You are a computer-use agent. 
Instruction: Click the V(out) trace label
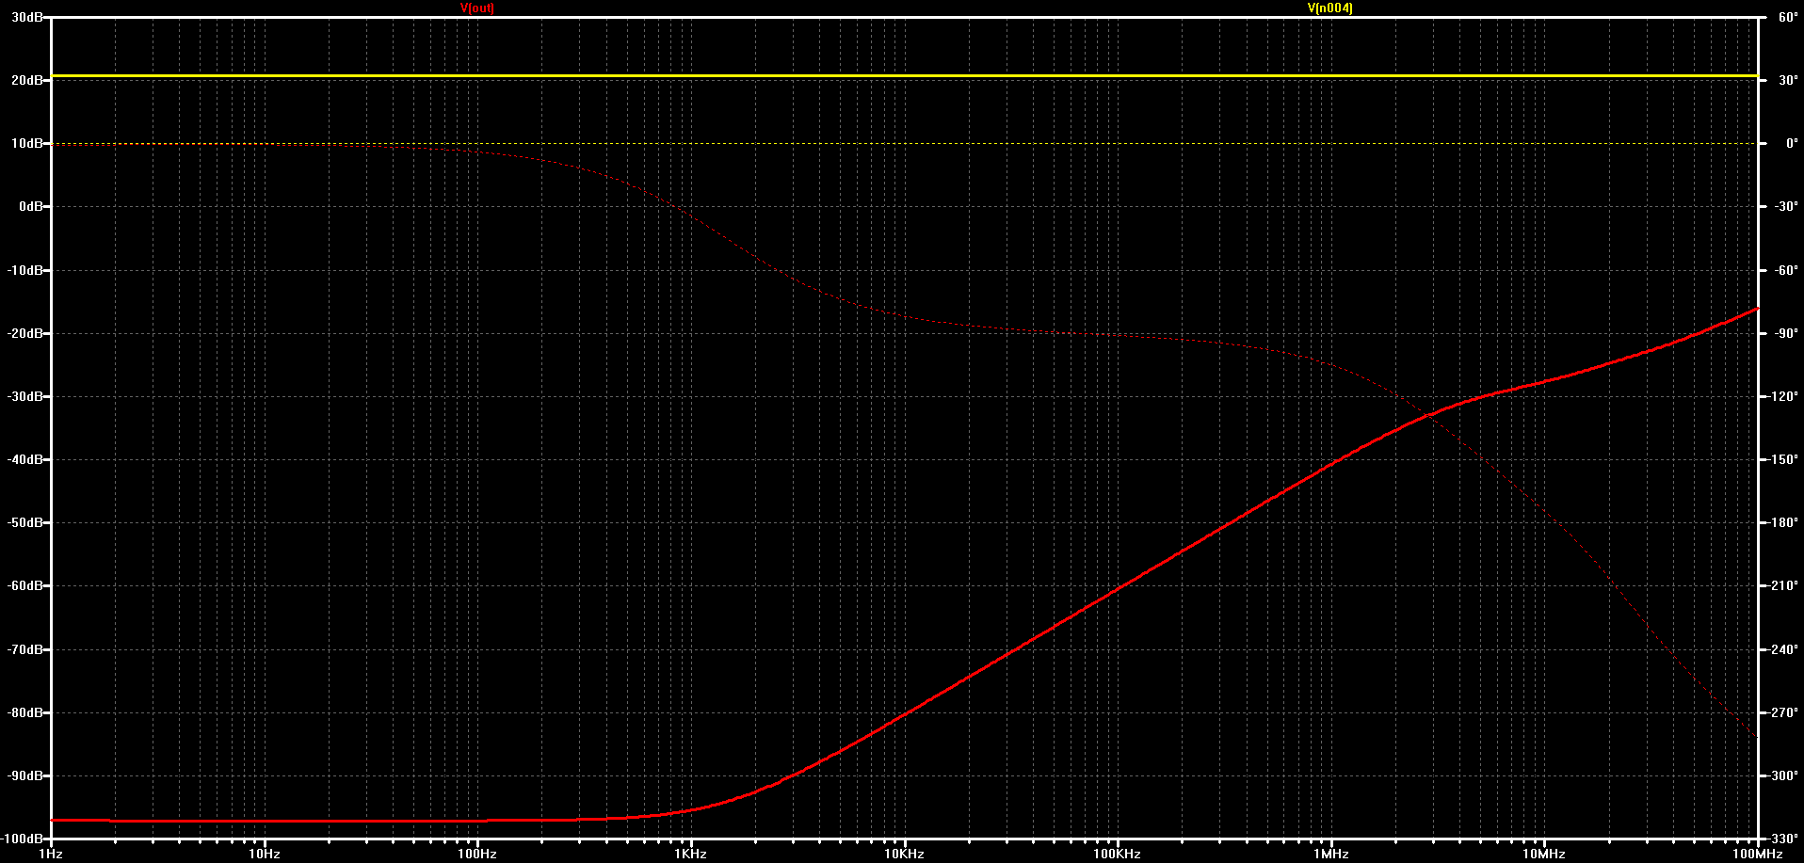coord(476,8)
